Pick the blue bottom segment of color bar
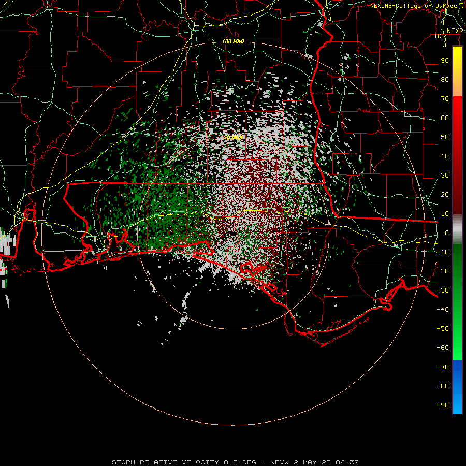Viewport: 466px width, 466px height. (x=457, y=387)
